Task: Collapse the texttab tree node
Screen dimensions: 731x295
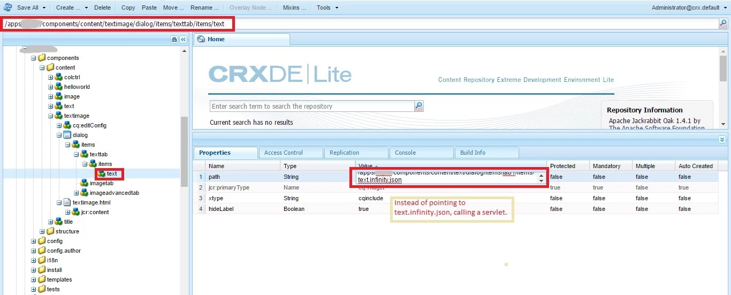Action: coord(77,154)
